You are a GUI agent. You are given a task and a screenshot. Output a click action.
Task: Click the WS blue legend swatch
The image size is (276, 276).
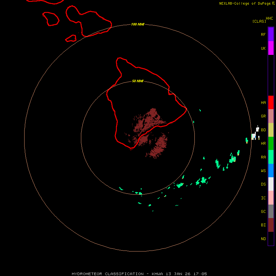click(271, 171)
